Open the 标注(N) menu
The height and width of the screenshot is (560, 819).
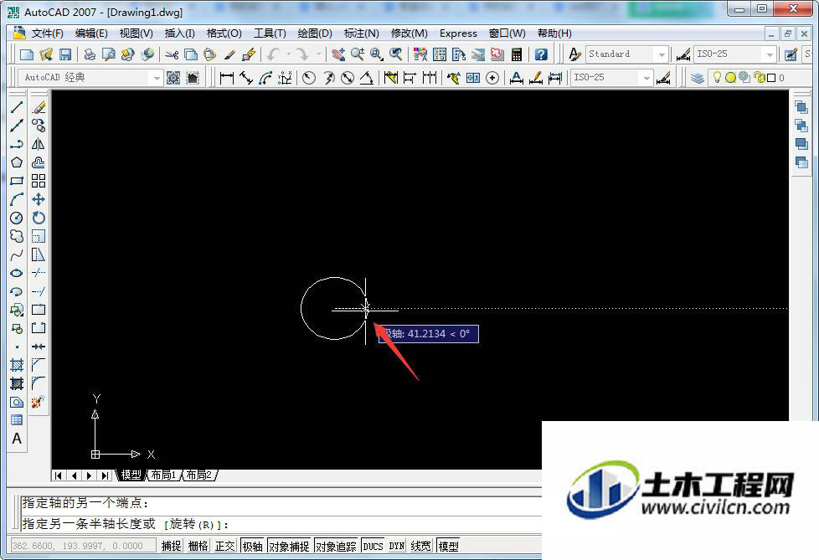pos(362,33)
